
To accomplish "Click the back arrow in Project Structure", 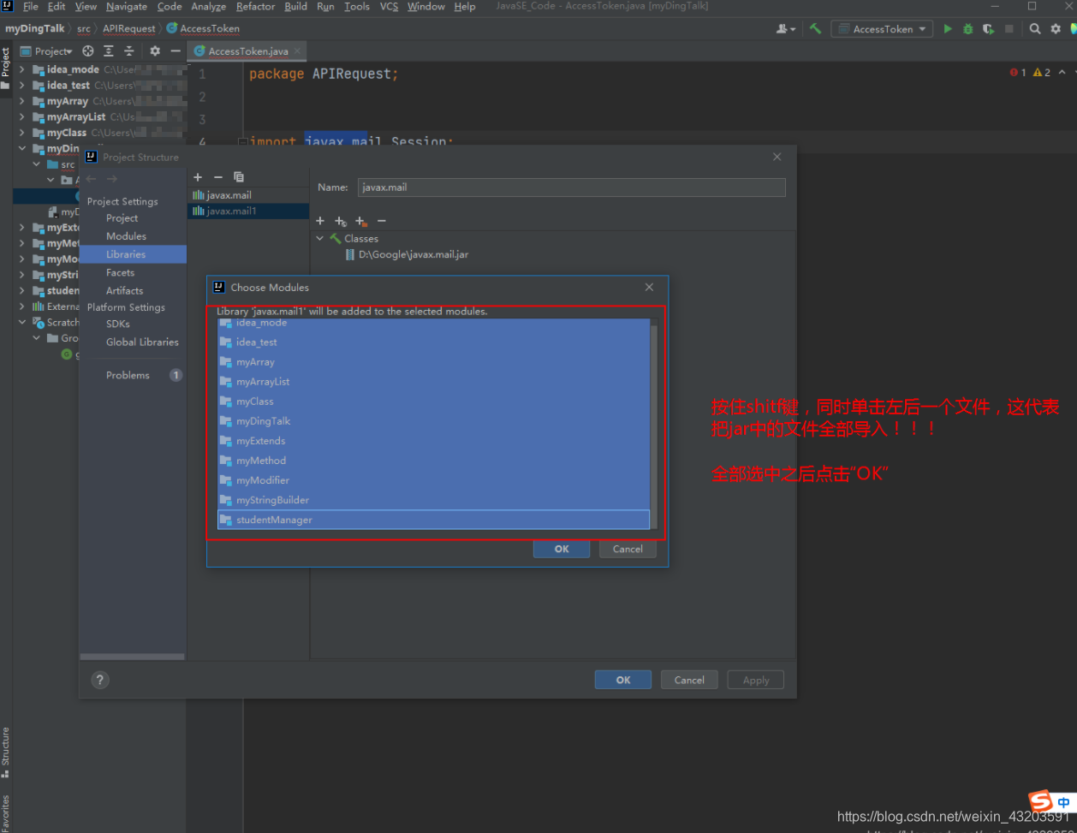I will (92, 179).
